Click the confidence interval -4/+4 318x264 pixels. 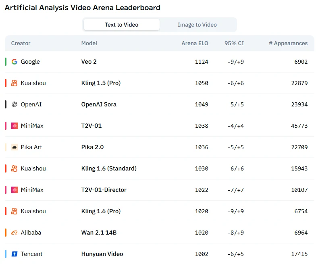(x=236, y=126)
